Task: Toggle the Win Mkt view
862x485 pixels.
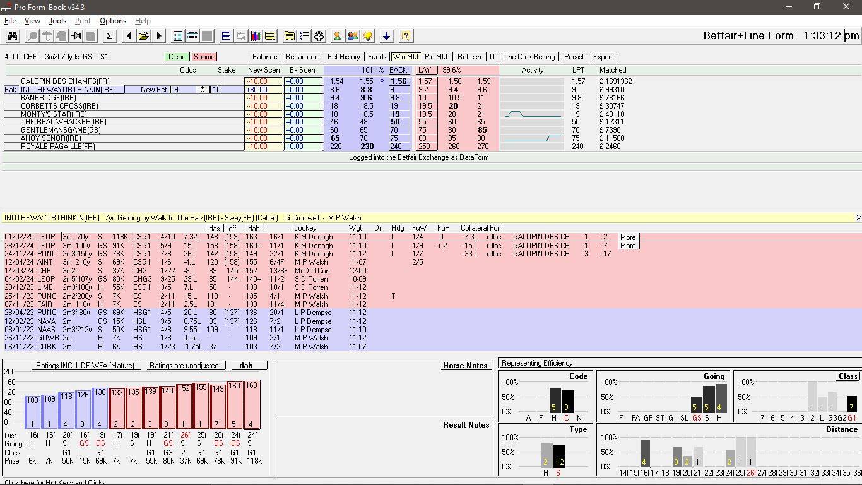Action: [406, 57]
